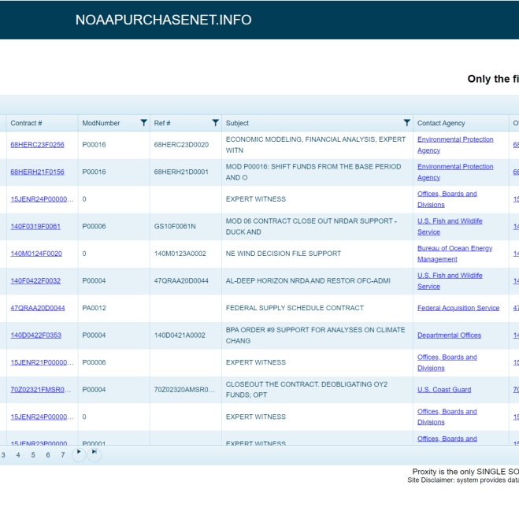This screenshot has height=519, width=519.
Task: Open U.S. Coast Guard agency link
Action: tap(444, 390)
